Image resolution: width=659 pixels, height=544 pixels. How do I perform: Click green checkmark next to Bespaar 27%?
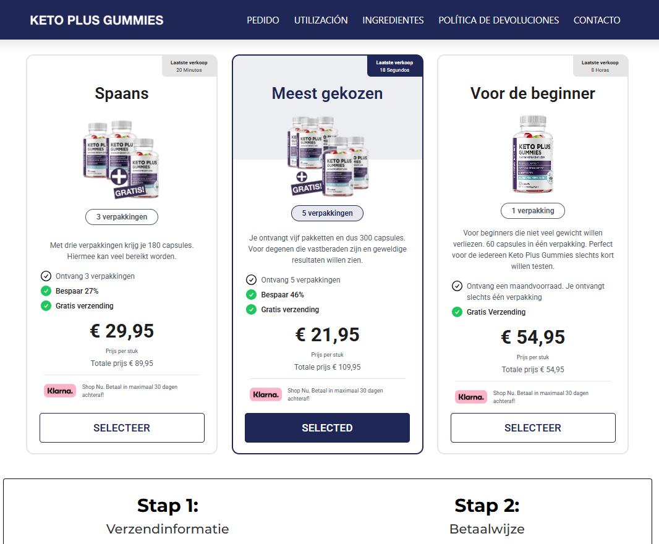(46, 291)
